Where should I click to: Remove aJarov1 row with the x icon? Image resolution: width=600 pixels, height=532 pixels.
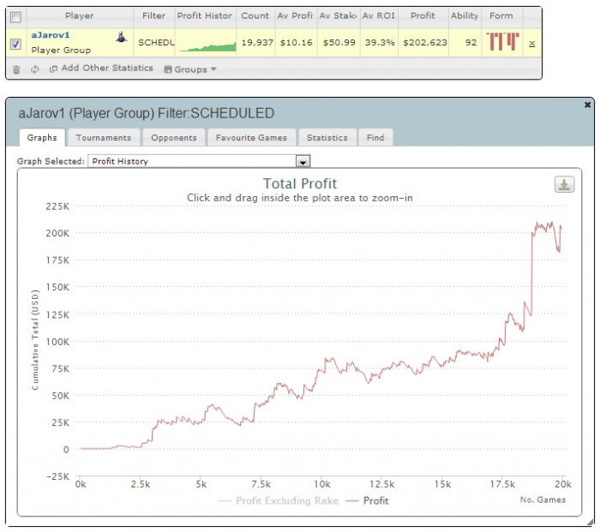tap(532, 44)
